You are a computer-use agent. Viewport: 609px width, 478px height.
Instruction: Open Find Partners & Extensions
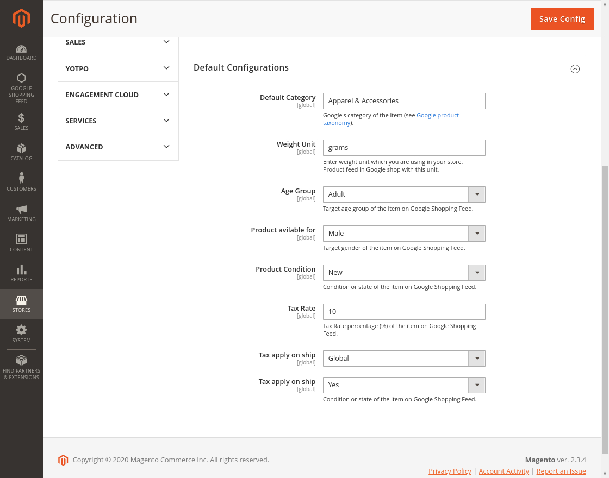[21, 367]
